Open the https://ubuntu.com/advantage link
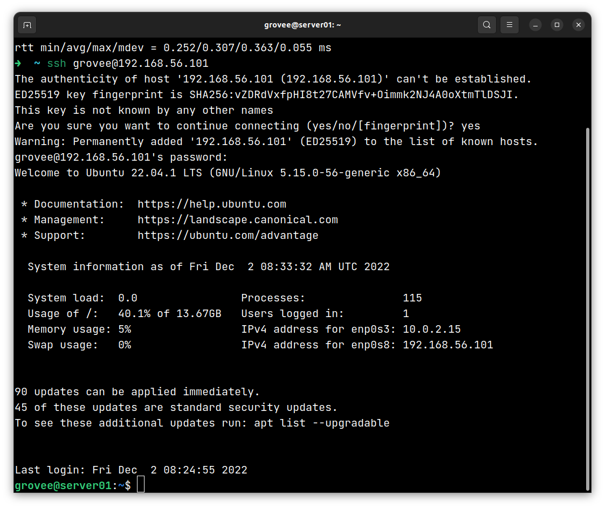605x508 pixels. (x=228, y=236)
